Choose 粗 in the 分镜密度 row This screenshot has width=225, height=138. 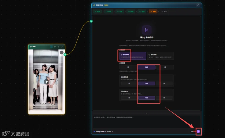128,67
